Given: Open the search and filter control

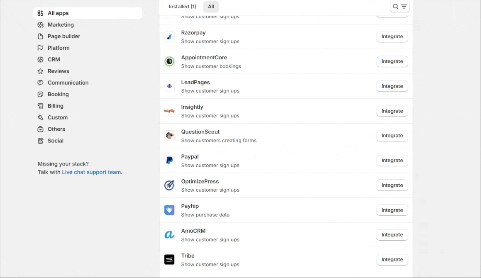Looking at the screenshot, I should [400, 7].
